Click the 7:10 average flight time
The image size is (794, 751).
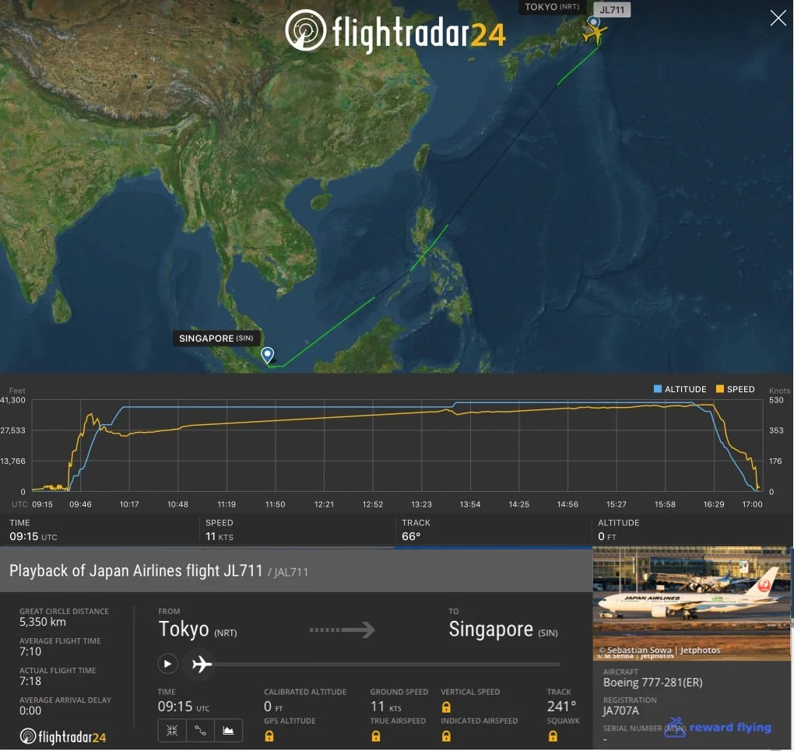(x=30, y=651)
